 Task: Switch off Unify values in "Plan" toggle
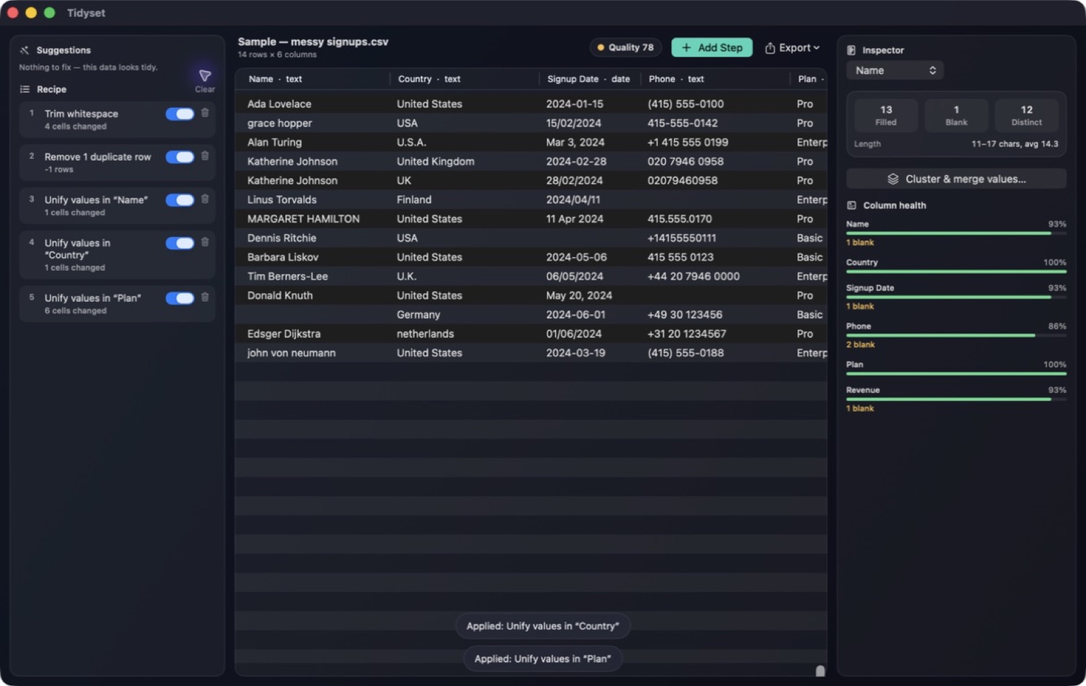point(180,298)
